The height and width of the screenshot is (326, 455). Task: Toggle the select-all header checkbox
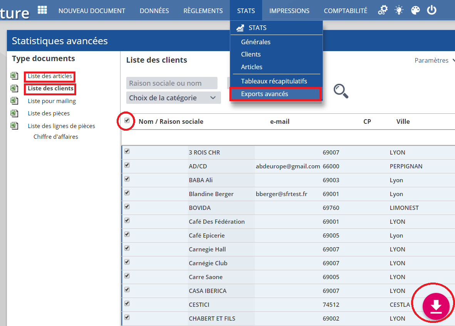tap(127, 120)
